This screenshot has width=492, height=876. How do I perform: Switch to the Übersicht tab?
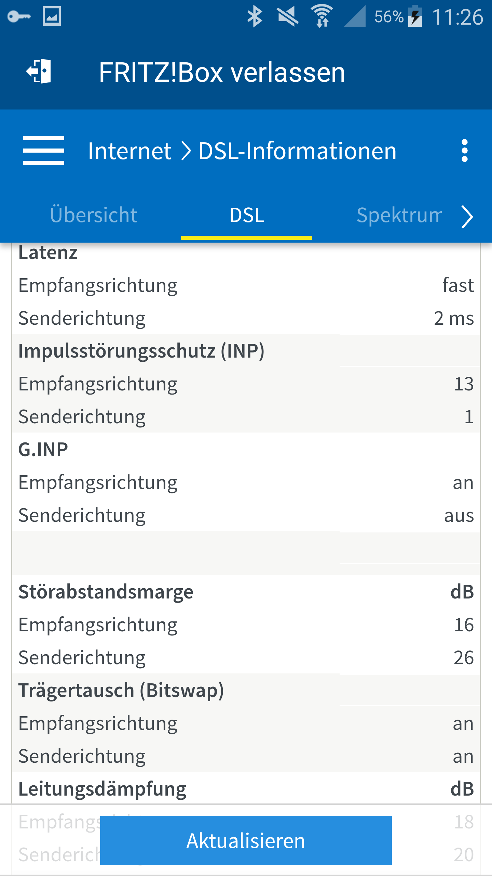tap(94, 215)
